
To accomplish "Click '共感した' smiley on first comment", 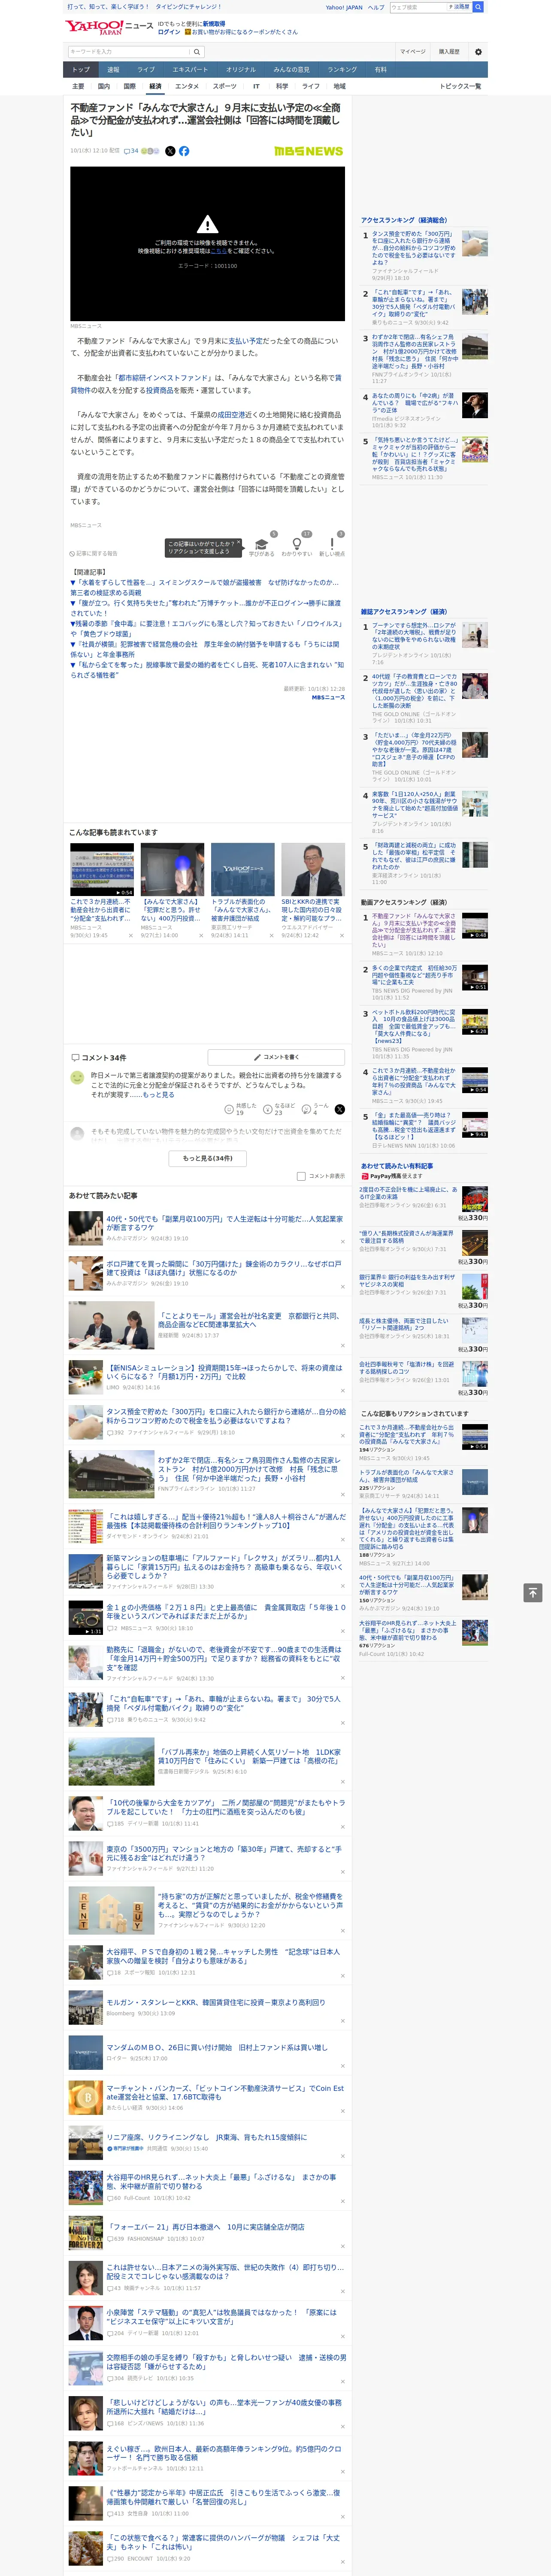I will 230,1110.
